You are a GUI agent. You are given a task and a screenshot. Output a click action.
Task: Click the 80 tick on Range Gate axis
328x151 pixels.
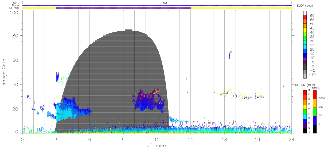pyautogui.click(x=15, y=36)
